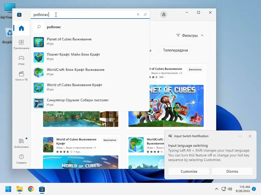
Task: Click Симулятор Оружия pistol icon
Action: tap(39, 103)
